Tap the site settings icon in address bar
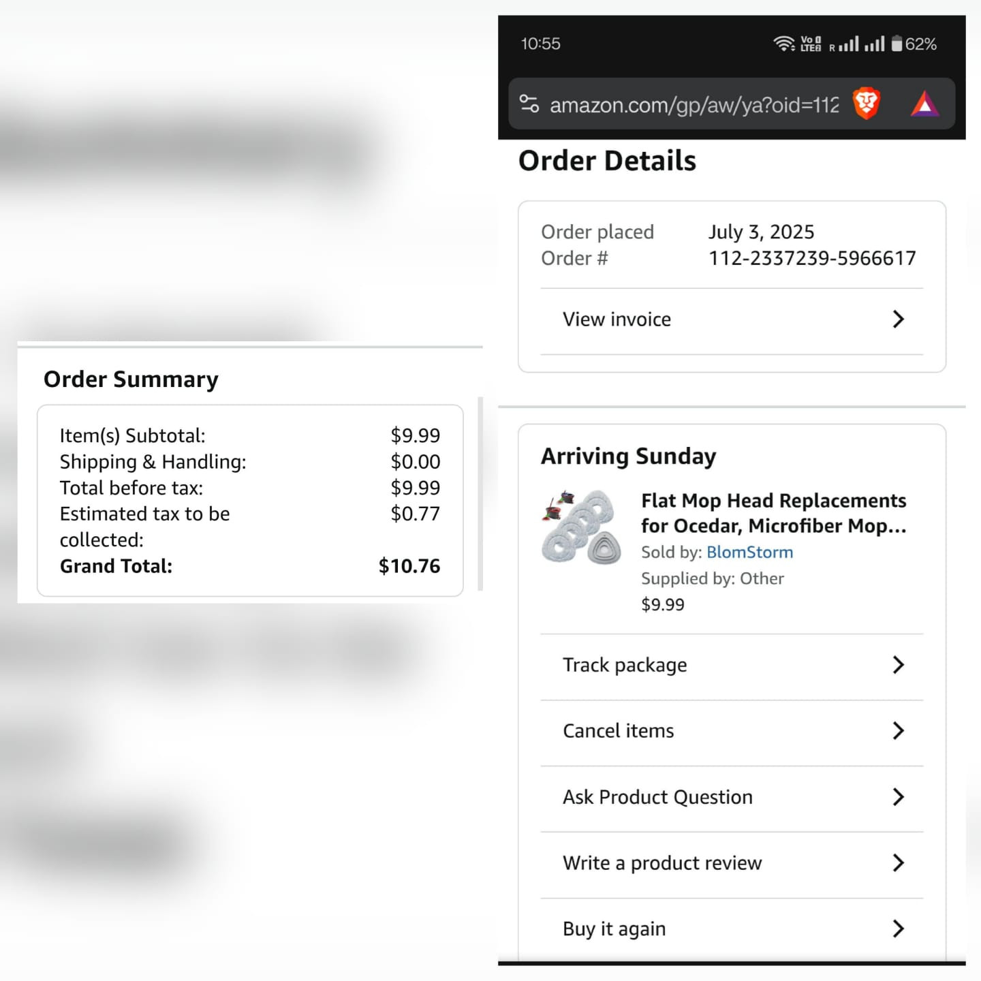 click(529, 104)
